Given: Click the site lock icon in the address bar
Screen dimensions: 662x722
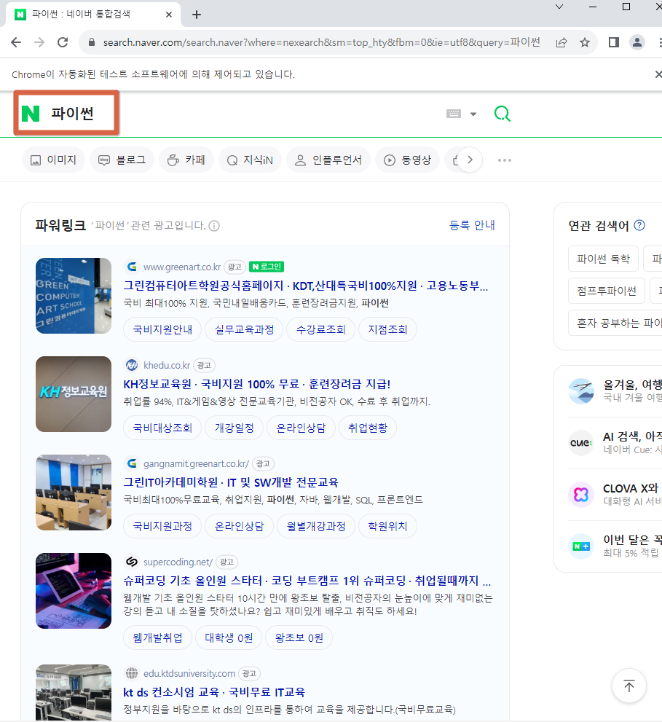Looking at the screenshot, I should [92, 42].
